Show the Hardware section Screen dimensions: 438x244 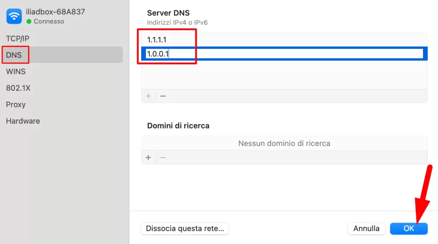point(23,121)
